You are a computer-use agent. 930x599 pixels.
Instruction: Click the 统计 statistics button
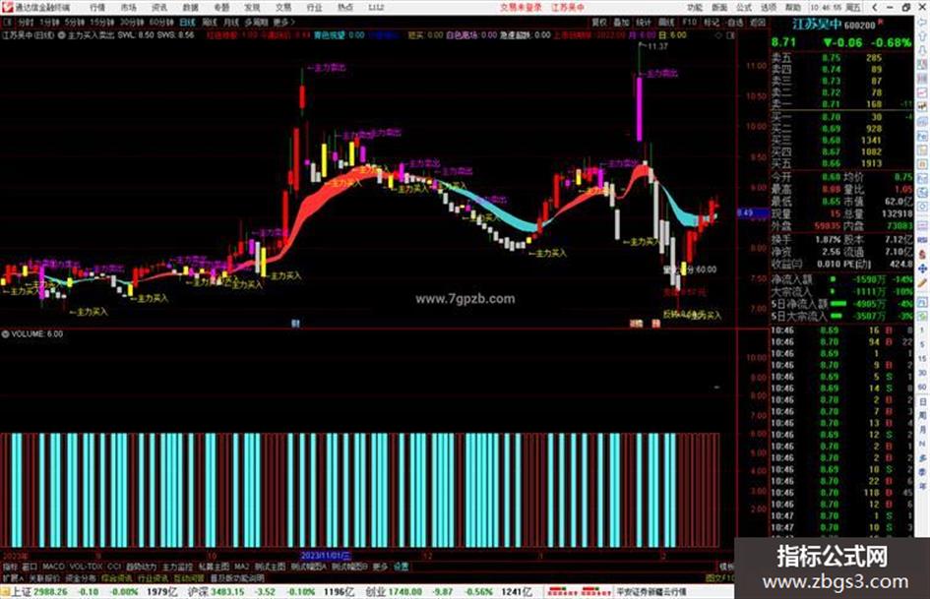644,22
